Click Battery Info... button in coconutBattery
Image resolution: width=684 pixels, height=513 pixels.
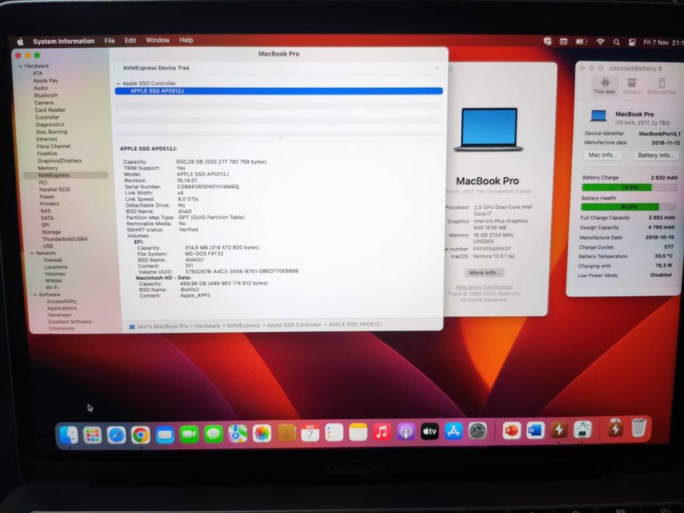(655, 155)
